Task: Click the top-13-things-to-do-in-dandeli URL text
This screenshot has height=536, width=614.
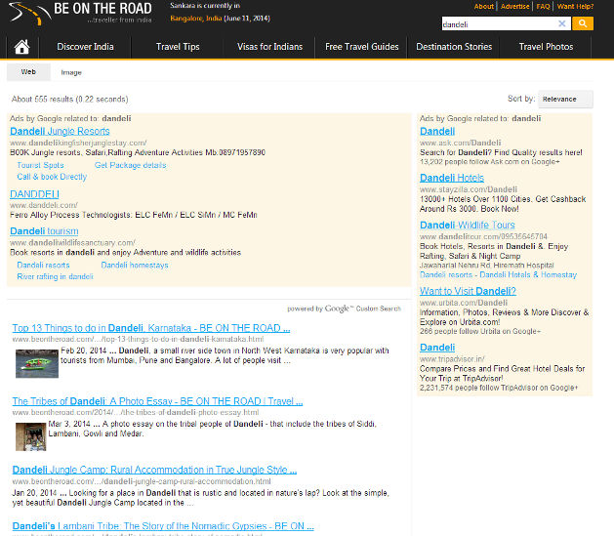Action: click(138, 339)
